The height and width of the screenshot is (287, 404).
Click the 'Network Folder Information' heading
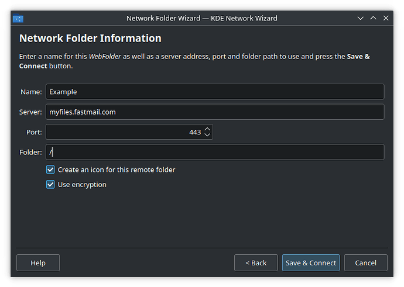(x=90, y=39)
